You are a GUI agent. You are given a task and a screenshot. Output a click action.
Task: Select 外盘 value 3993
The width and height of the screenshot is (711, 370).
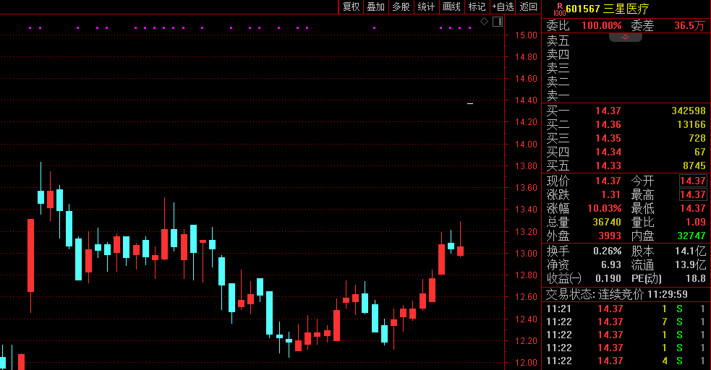(610, 236)
